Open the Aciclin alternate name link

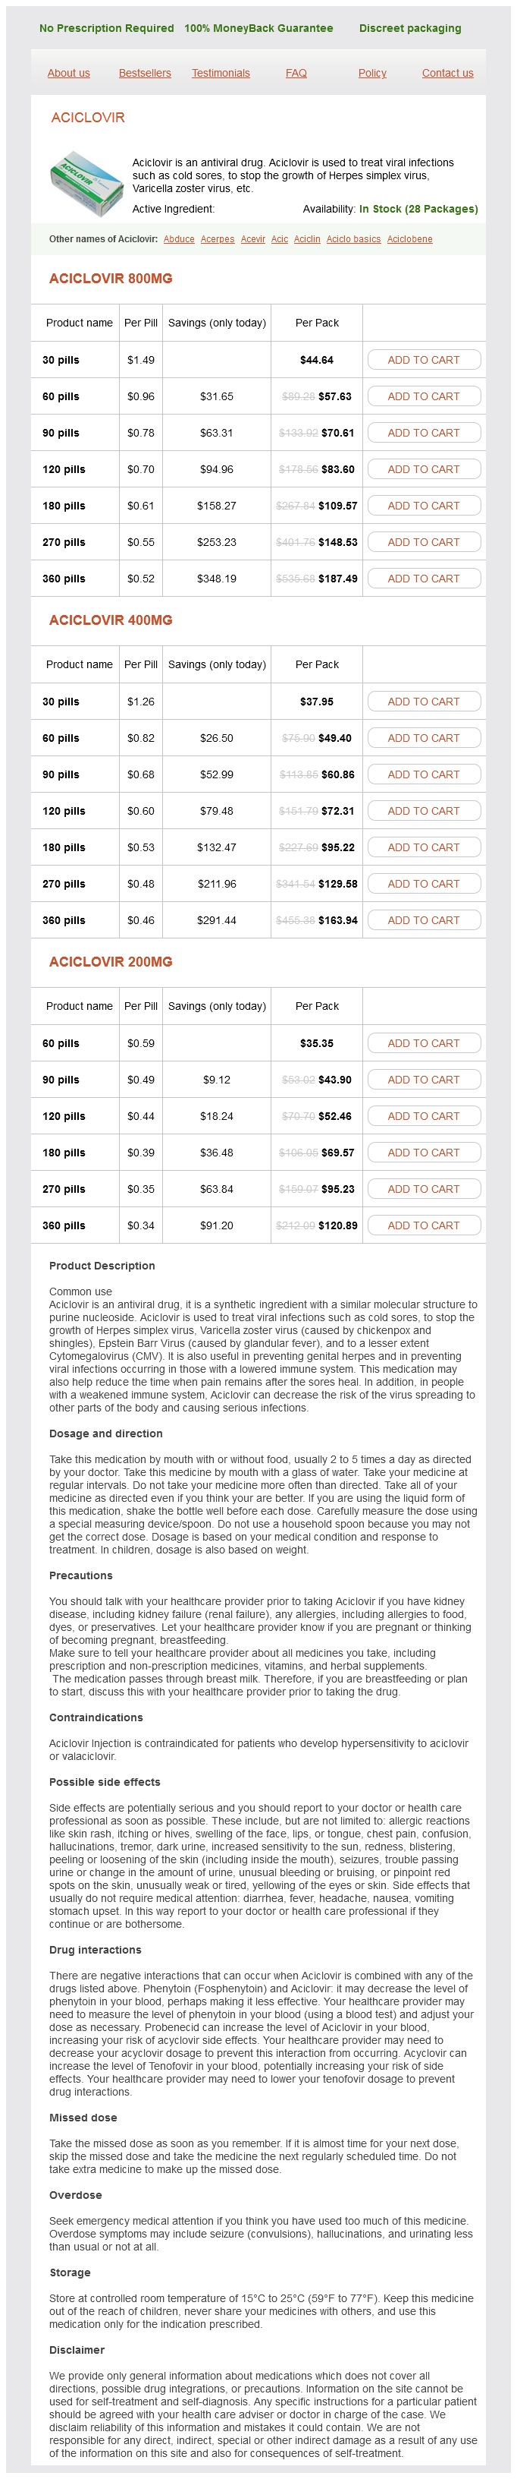[306, 238]
